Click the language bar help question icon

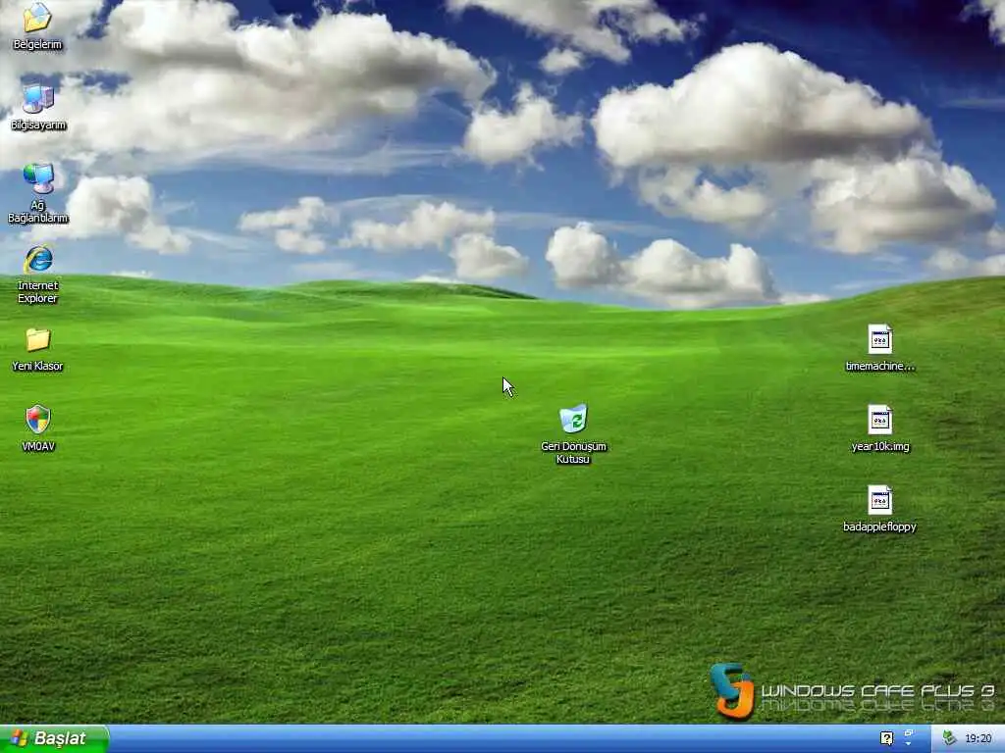click(886, 738)
